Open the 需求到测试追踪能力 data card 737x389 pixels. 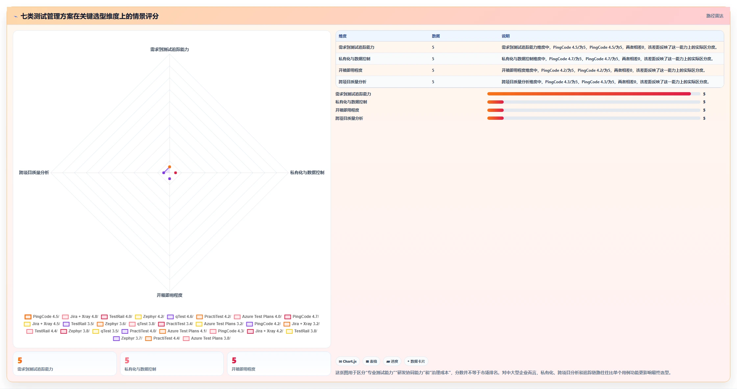65,364
